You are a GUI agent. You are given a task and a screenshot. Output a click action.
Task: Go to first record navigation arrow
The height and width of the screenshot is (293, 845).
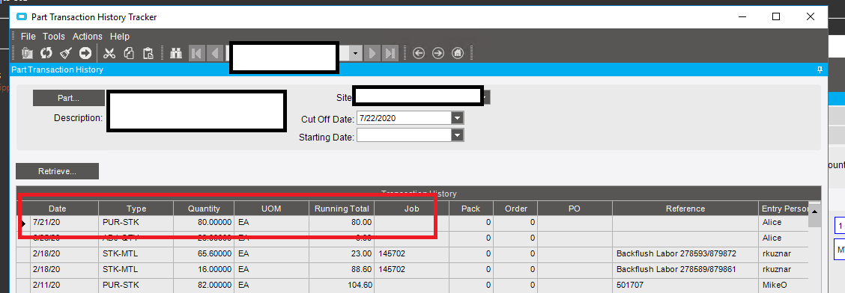click(x=196, y=52)
